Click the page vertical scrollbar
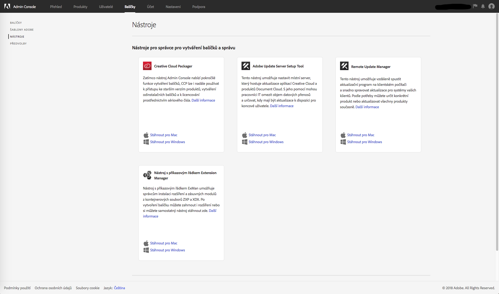This screenshot has width=499, height=294. [497, 132]
